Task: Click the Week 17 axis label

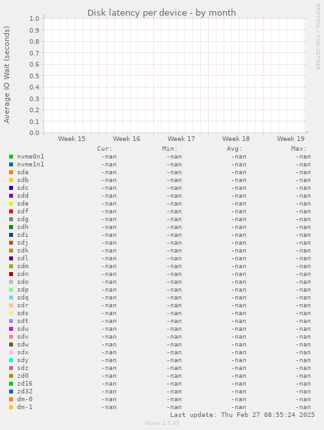Action: click(x=181, y=139)
